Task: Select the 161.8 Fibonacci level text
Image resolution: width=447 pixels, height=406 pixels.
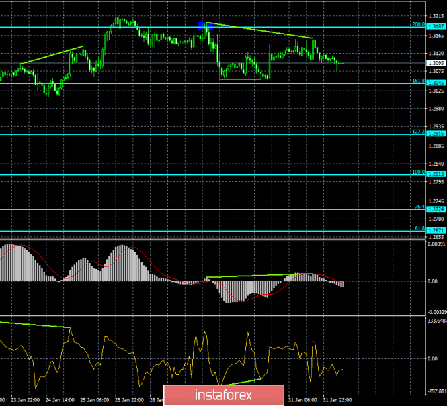Action: pos(419,81)
